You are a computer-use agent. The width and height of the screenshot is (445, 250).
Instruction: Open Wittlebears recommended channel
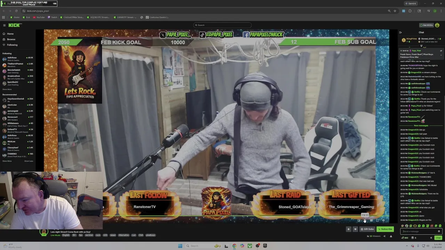(18, 124)
